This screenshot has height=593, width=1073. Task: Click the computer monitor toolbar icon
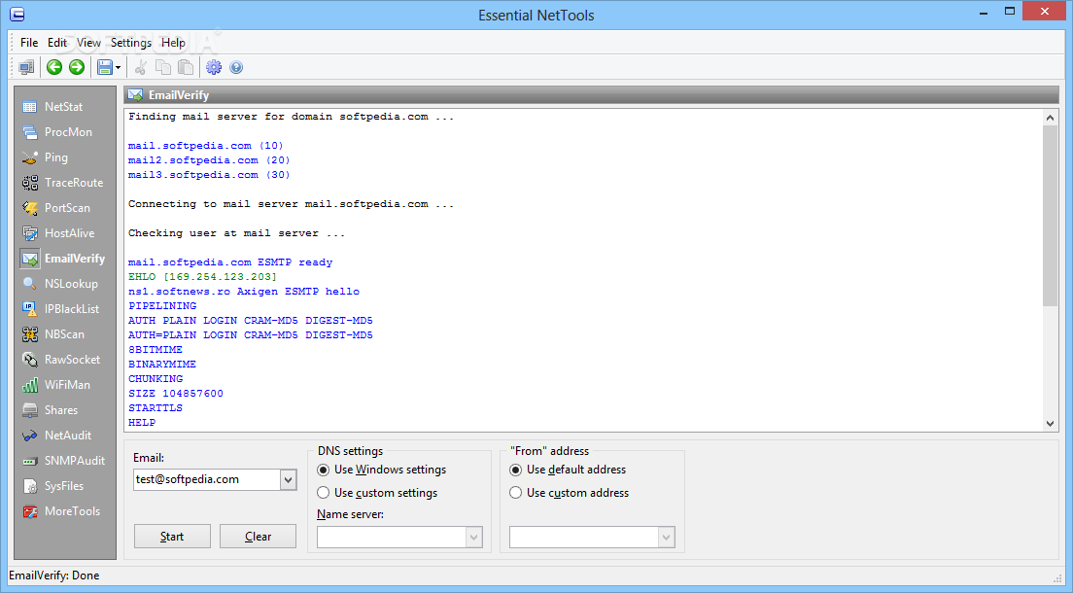(26, 67)
